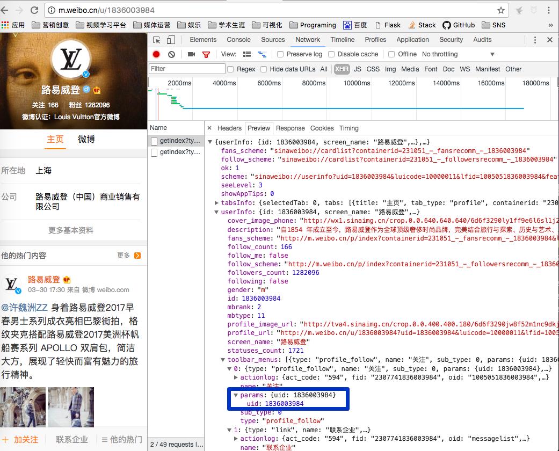
Task: Open the Sources tab
Action: pyautogui.click(x=273, y=40)
